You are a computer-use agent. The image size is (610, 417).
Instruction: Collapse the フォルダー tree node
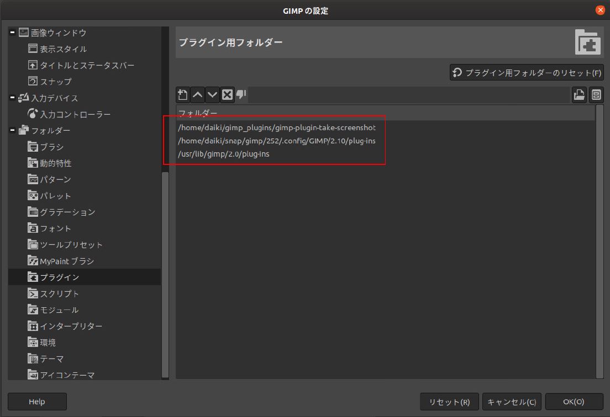pyautogui.click(x=13, y=131)
